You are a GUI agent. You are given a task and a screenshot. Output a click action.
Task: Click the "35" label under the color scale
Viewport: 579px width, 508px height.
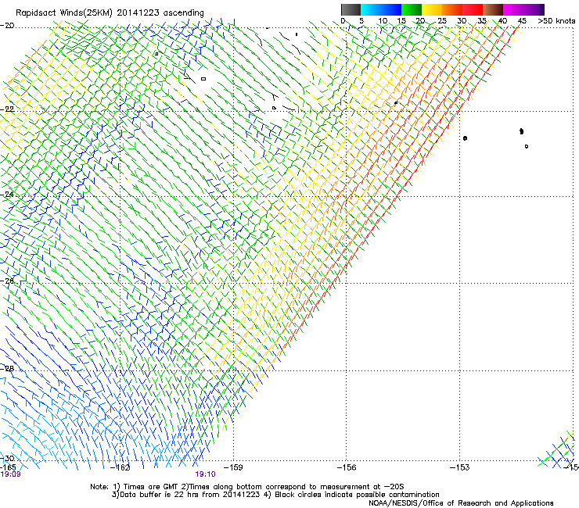[x=482, y=21]
